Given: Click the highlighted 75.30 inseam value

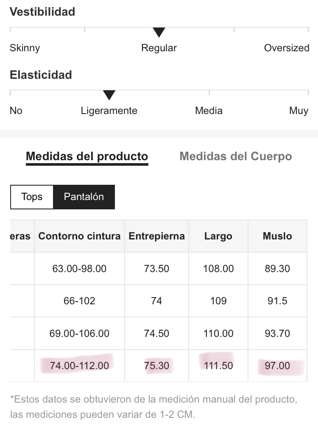Looking at the screenshot, I should [x=156, y=366].
